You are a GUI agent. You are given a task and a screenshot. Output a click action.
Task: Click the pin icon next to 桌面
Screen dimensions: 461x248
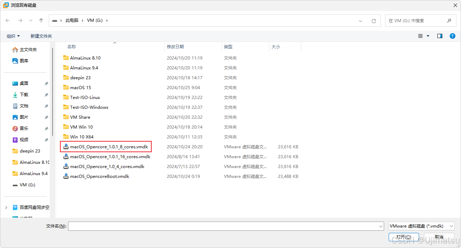click(46, 83)
